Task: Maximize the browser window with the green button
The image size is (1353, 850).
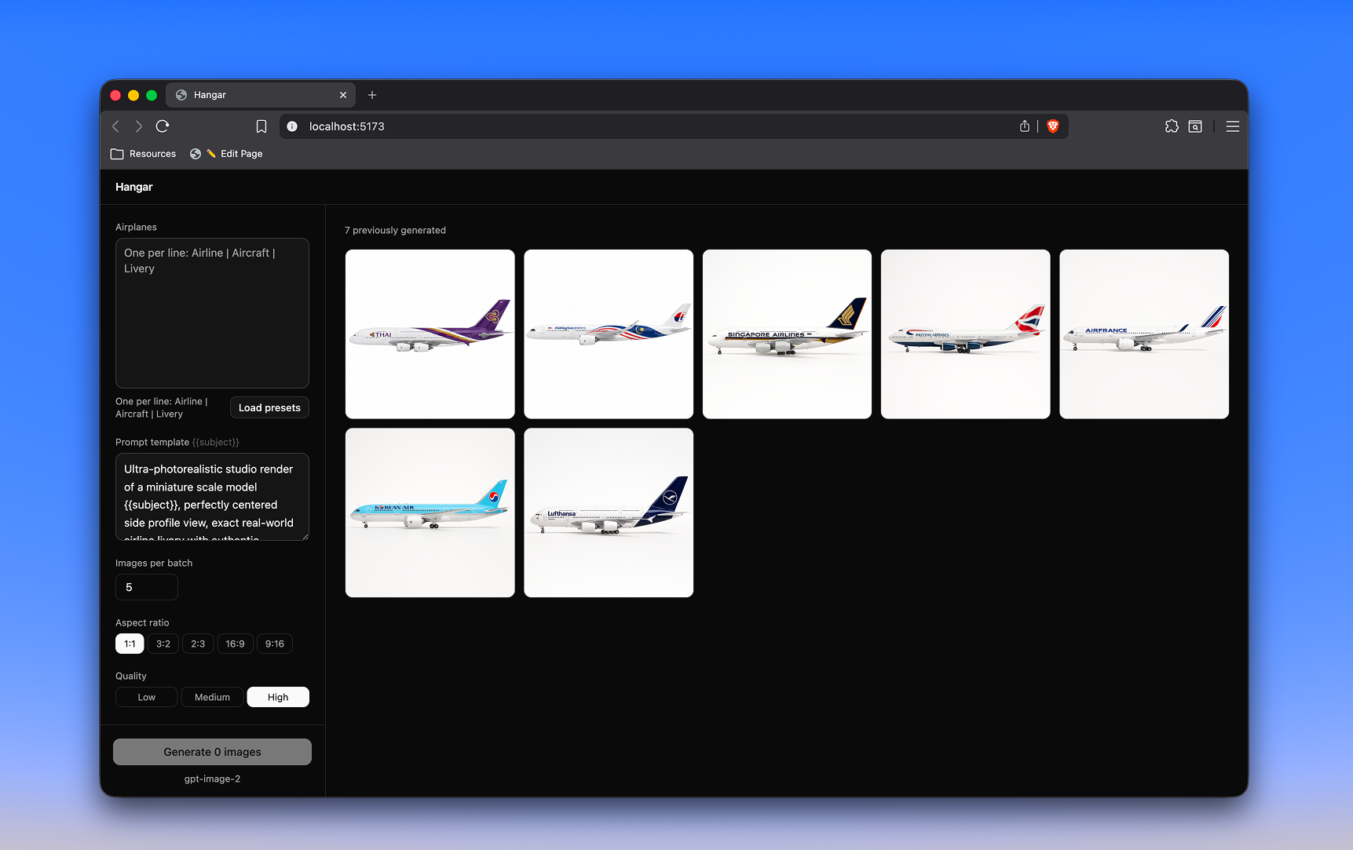Action: tap(152, 95)
